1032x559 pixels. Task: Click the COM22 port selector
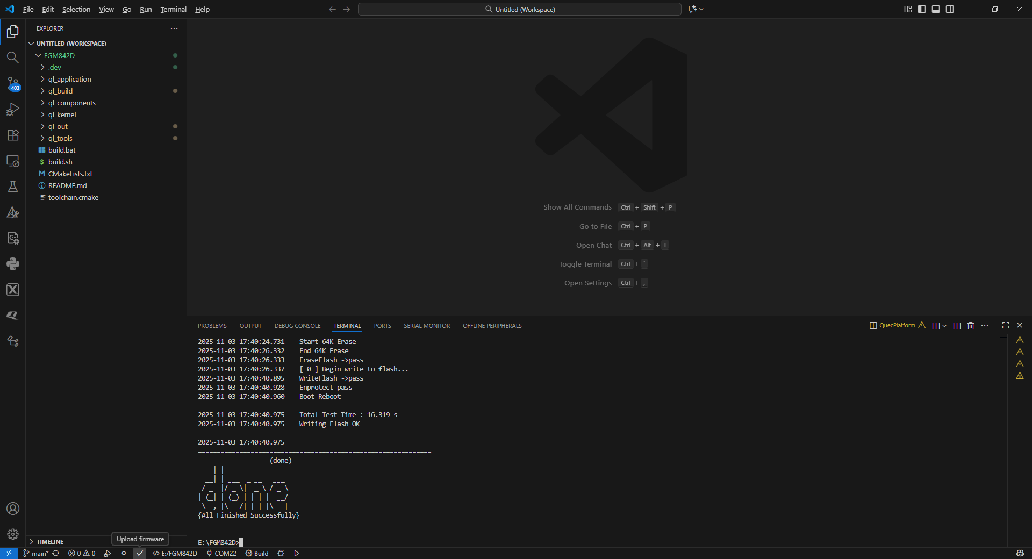[221, 553]
